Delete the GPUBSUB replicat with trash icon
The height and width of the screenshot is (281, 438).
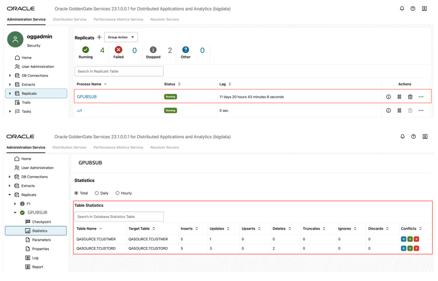(x=410, y=97)
